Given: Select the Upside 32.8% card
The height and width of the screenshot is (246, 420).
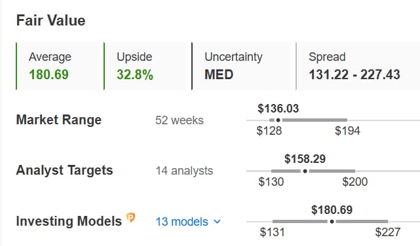Looking at the screenshot, I should click(x=145, y=66).
